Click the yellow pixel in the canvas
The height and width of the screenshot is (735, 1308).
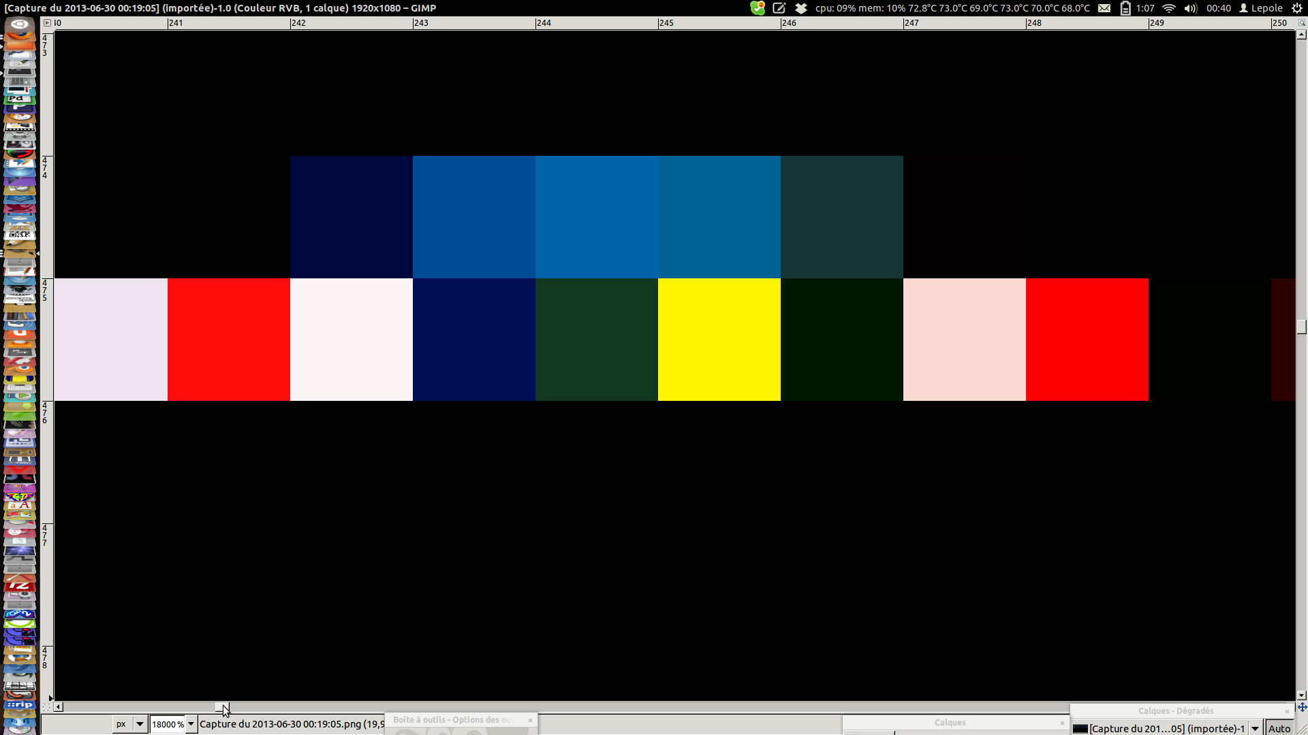tap(719, 340)
